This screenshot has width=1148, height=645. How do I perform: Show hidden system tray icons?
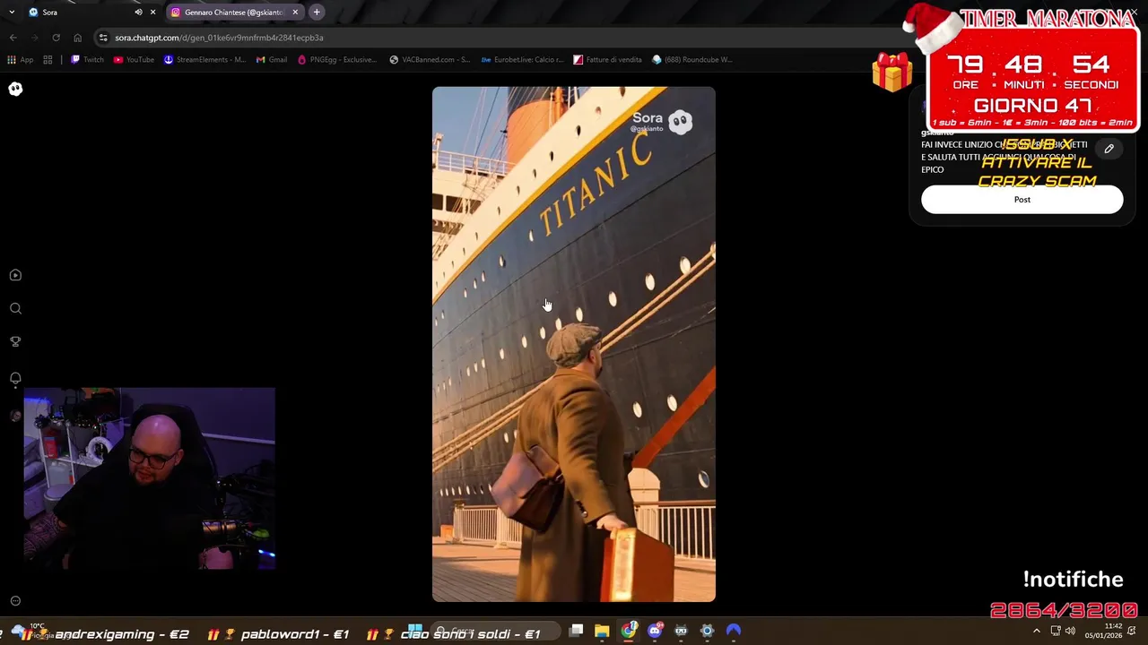coord(1037,631)
